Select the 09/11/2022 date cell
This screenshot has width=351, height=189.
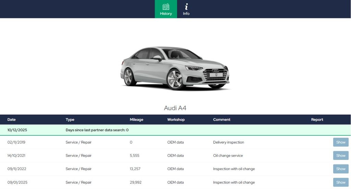17,169
